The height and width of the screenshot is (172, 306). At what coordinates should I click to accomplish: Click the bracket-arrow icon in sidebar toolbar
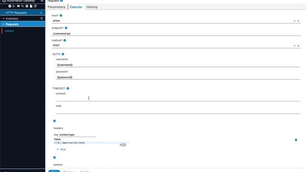pos(14,6)
